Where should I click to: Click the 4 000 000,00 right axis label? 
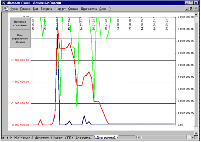click(186, 77)
